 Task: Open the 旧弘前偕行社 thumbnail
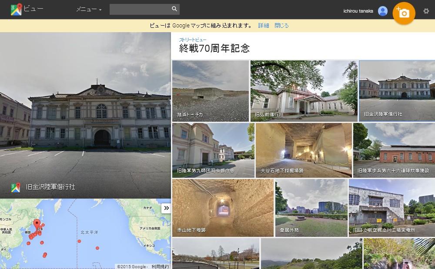click(304, 91)
